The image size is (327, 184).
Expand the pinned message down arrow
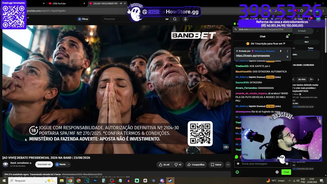pos(287,56)
